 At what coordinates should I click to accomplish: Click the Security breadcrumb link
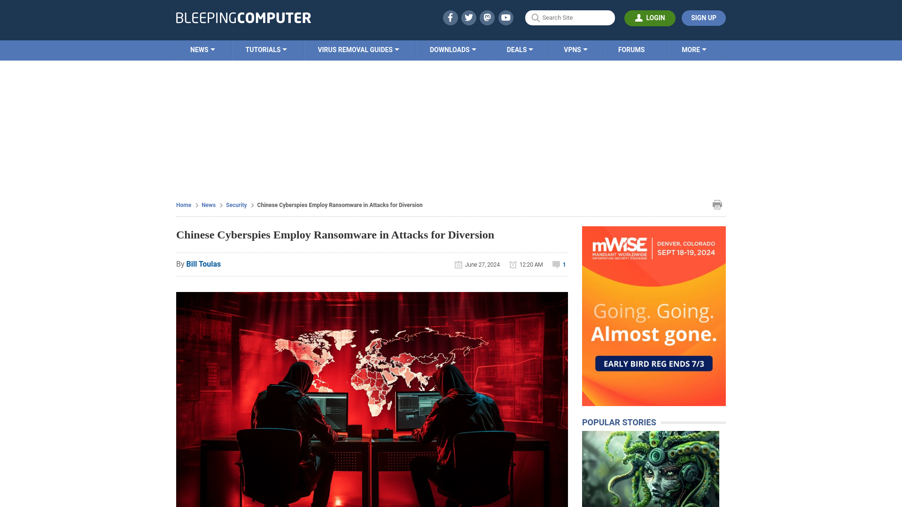pos(235,205)
